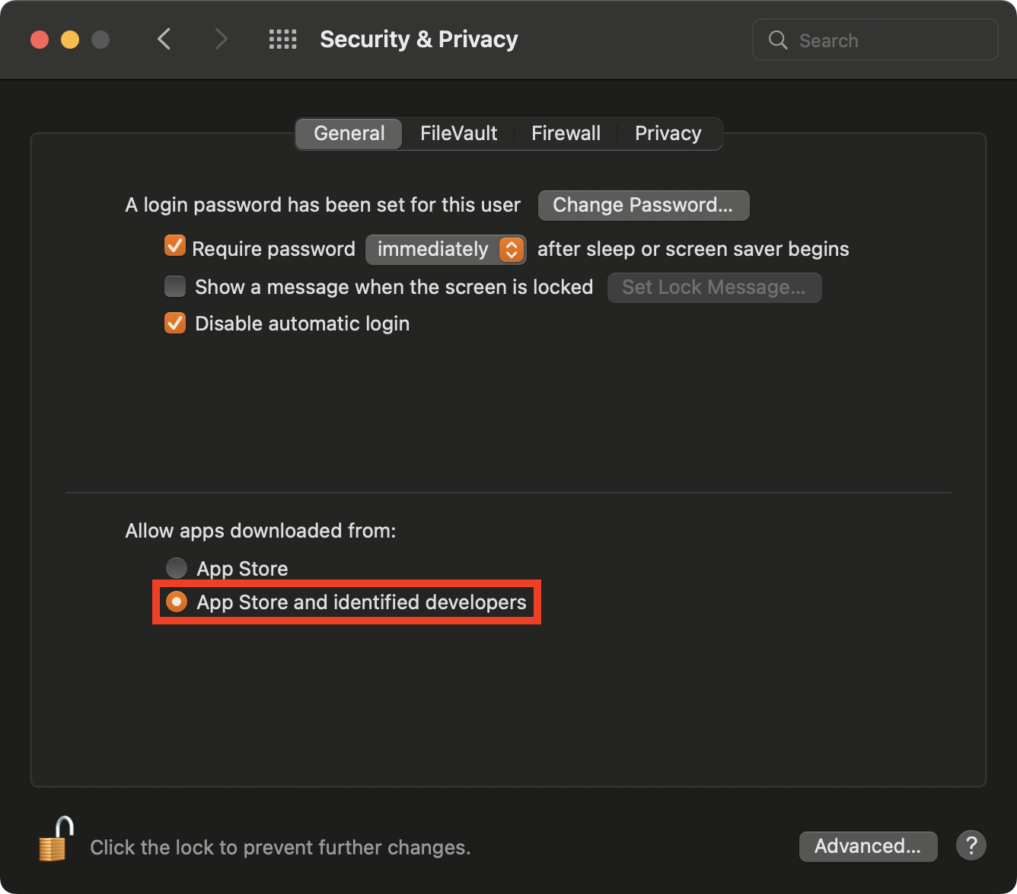The height and width of the screenshot is (894, 1017).
Task: Click the yellow minimize window button
Action: pos(70,40)
